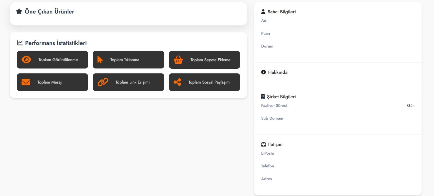Click the orange share icon
434x196 pixels.
point(177,82)
